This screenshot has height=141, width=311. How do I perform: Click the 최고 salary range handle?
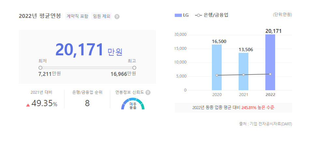click(134, 68)
